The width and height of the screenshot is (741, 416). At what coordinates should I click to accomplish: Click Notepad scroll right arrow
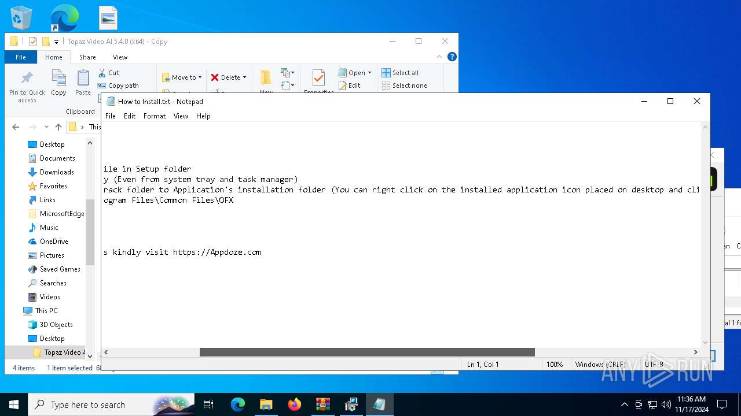point(696,352)
